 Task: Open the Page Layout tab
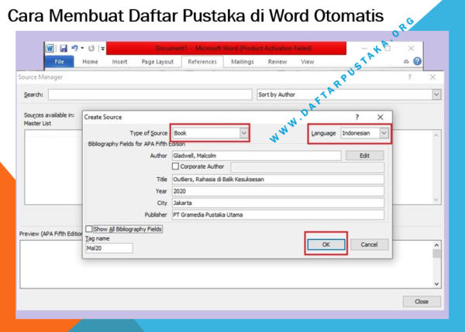tap(157, 62)
